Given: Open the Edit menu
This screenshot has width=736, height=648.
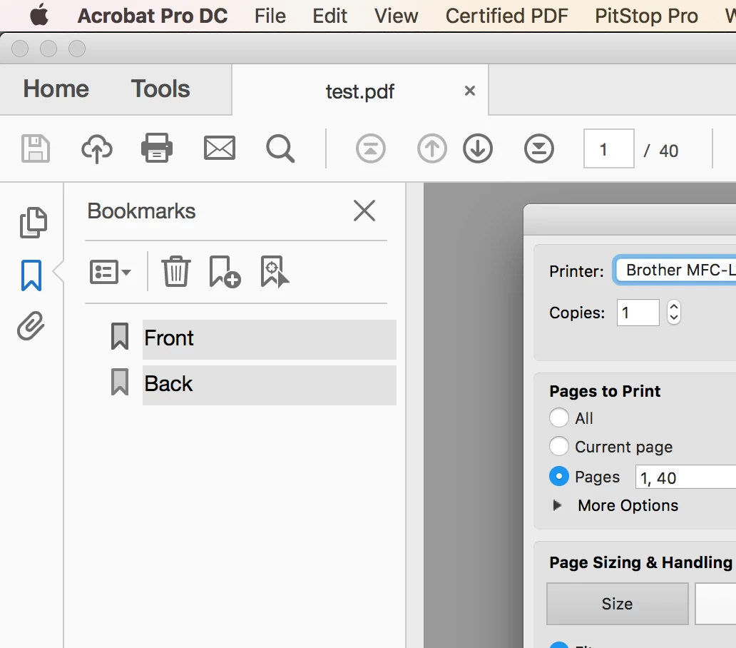Looking at the screenshot, I should pyautogui.click(x=330, y=16).
